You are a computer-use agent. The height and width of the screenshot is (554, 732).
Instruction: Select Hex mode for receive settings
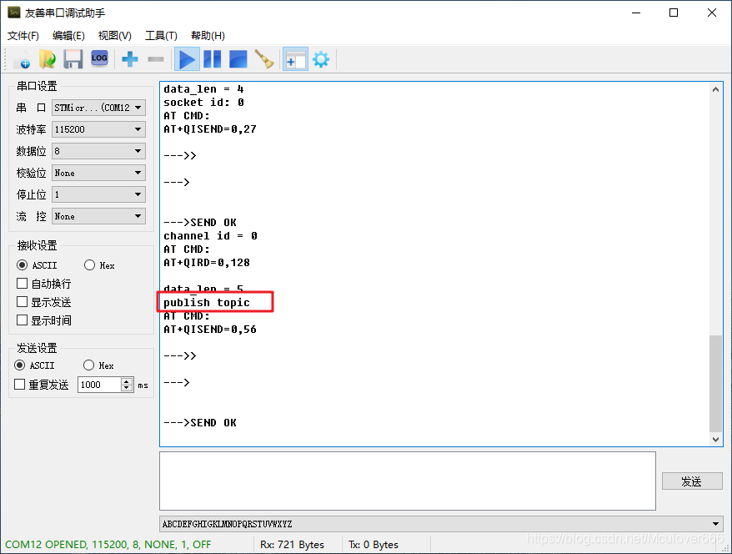89,264
